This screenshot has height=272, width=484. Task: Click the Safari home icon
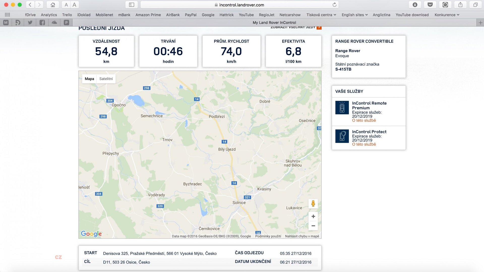click(53, 5)
